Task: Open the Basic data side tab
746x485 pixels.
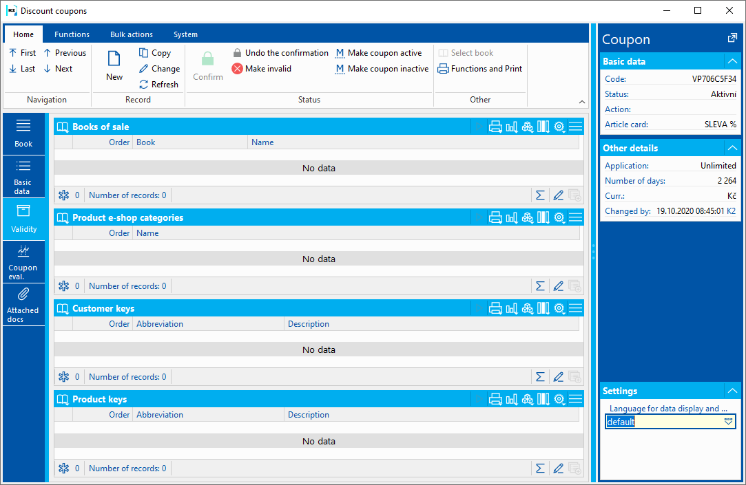Action: [23, 177]
